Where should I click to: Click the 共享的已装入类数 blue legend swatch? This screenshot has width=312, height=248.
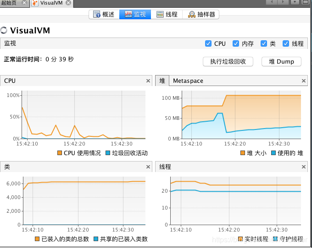pyautogui.click(x=96, y=239)
